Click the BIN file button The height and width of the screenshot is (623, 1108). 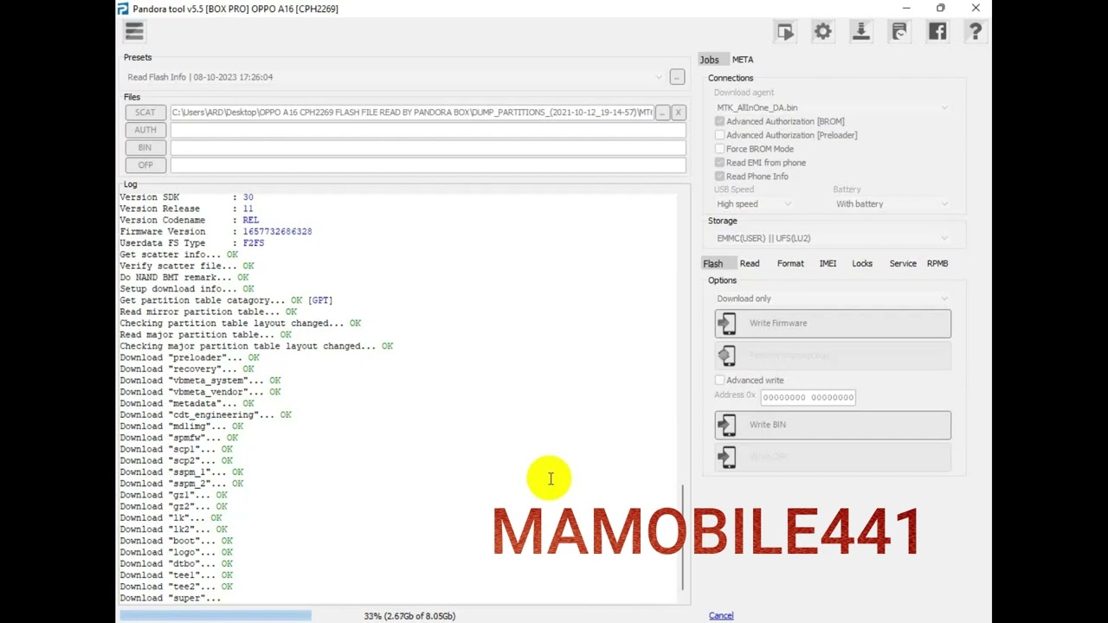point(145,147)
